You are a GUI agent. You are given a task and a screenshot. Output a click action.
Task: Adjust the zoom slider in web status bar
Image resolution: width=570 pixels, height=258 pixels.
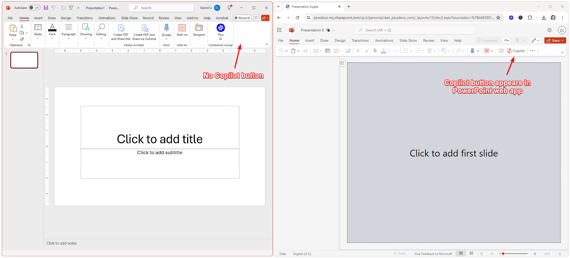pyautogui.click(x=503, y=254)
